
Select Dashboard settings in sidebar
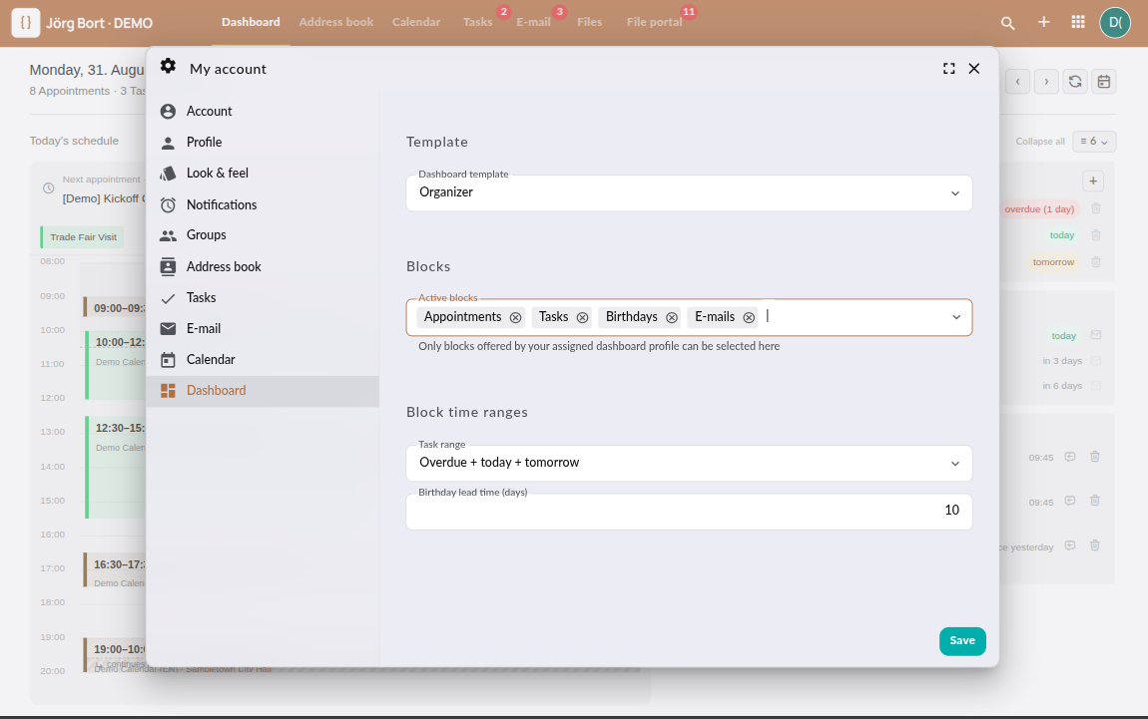click(x=263, y=391)
